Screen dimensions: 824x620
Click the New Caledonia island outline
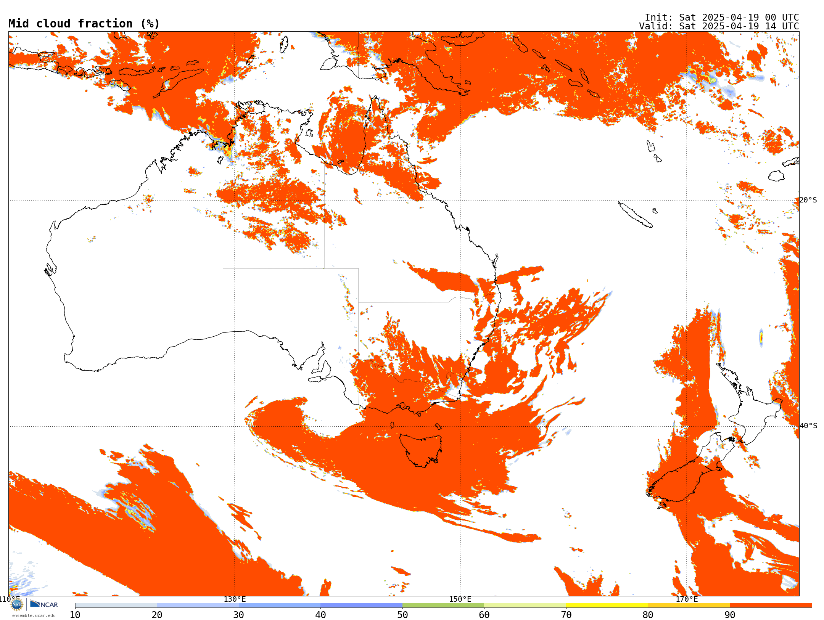click(x=635, y=215)
